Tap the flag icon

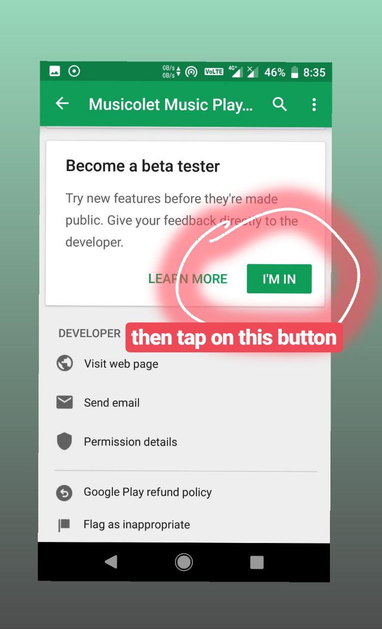click(x=64, y=525)
